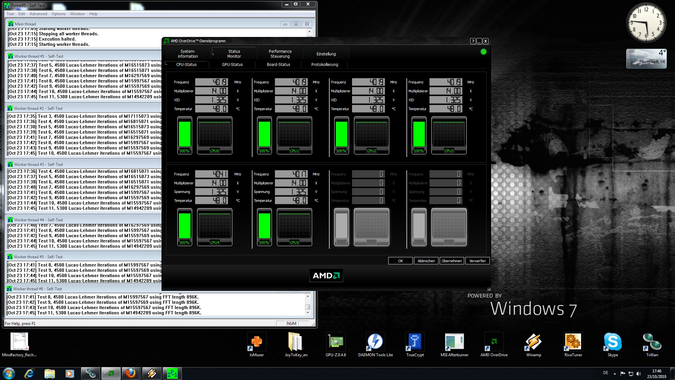The width and height of the screenshot is (675, 380).
Task: Open Firefox from the taskbar
Action: [x=131, y=374]
